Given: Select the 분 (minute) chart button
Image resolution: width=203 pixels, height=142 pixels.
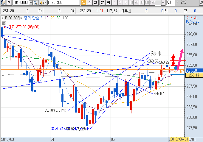Looking at the screenshot, I should [x=102, y=3].
